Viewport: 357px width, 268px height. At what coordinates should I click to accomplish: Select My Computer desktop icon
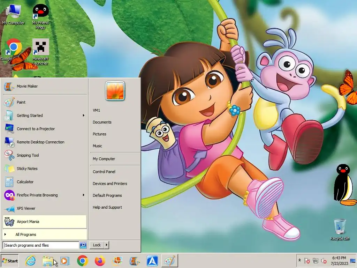13,14
